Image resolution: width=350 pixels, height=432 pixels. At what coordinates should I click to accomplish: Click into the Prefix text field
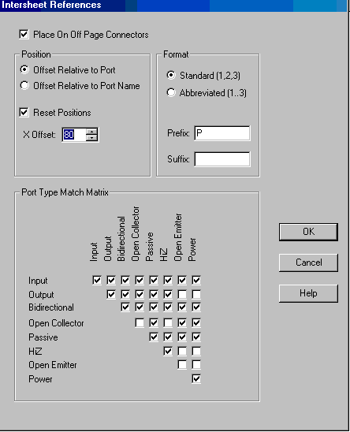coord(222,133)
